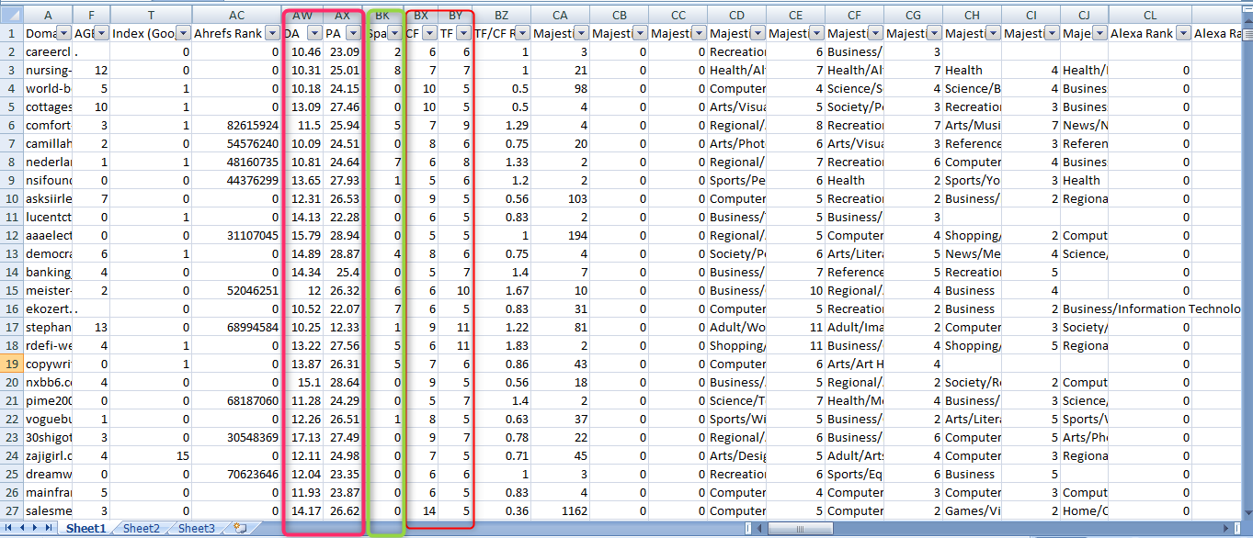Click Domain cell starting with nursing-
The width and height of the screenshot is (1253, 538).
click(48, 70)
